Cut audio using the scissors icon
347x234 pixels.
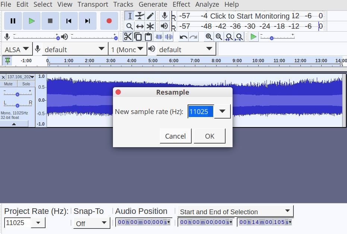click(x=128, y=37)
